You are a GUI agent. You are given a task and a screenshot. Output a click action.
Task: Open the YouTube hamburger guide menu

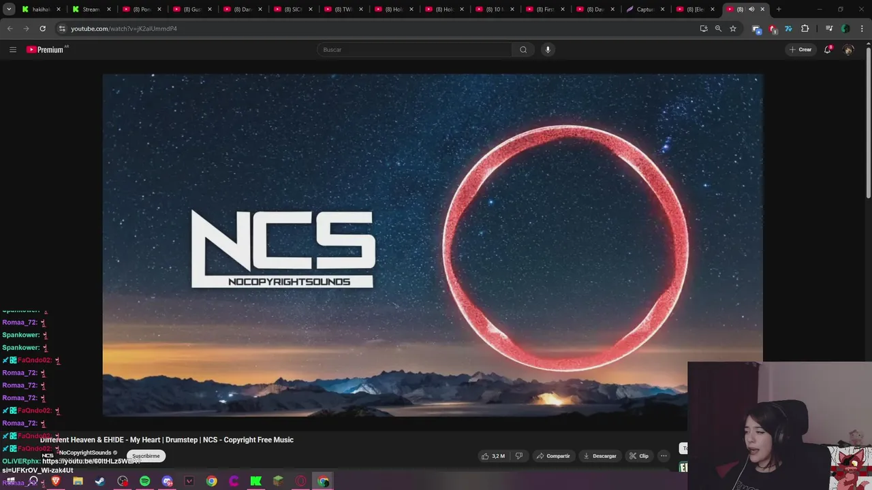pyautogui.click(x=12, y=50)
